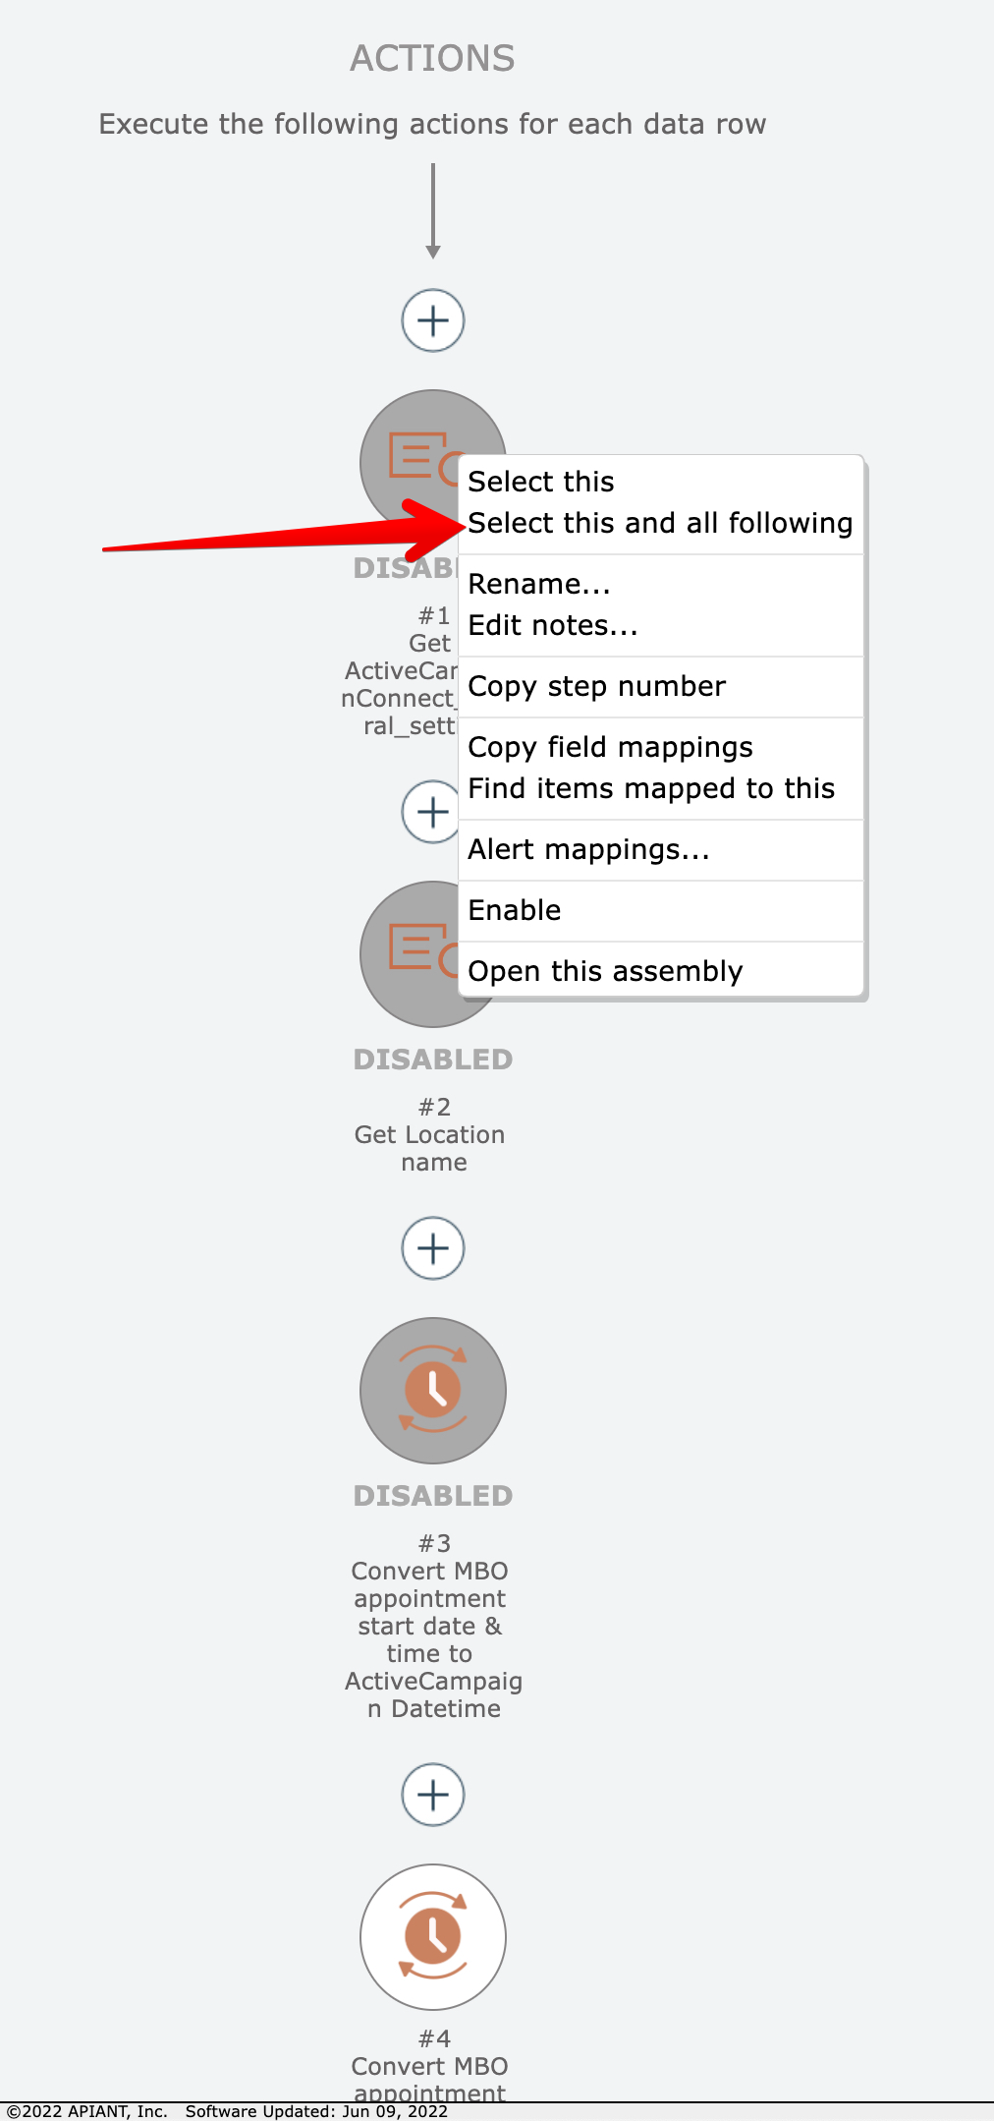994x2121 pixels.
Task: Open 'Alert mappings...' from context menu
Action: (x=588, y=849)
